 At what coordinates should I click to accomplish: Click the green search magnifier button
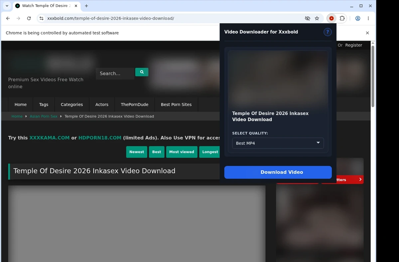[142, 72]
